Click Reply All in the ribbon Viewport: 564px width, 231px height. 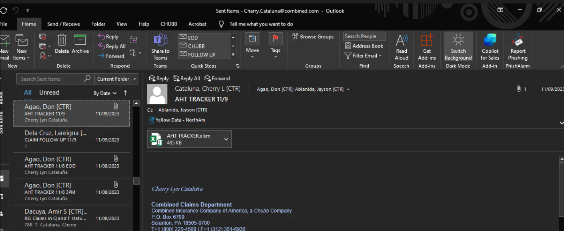click(112, 46)
